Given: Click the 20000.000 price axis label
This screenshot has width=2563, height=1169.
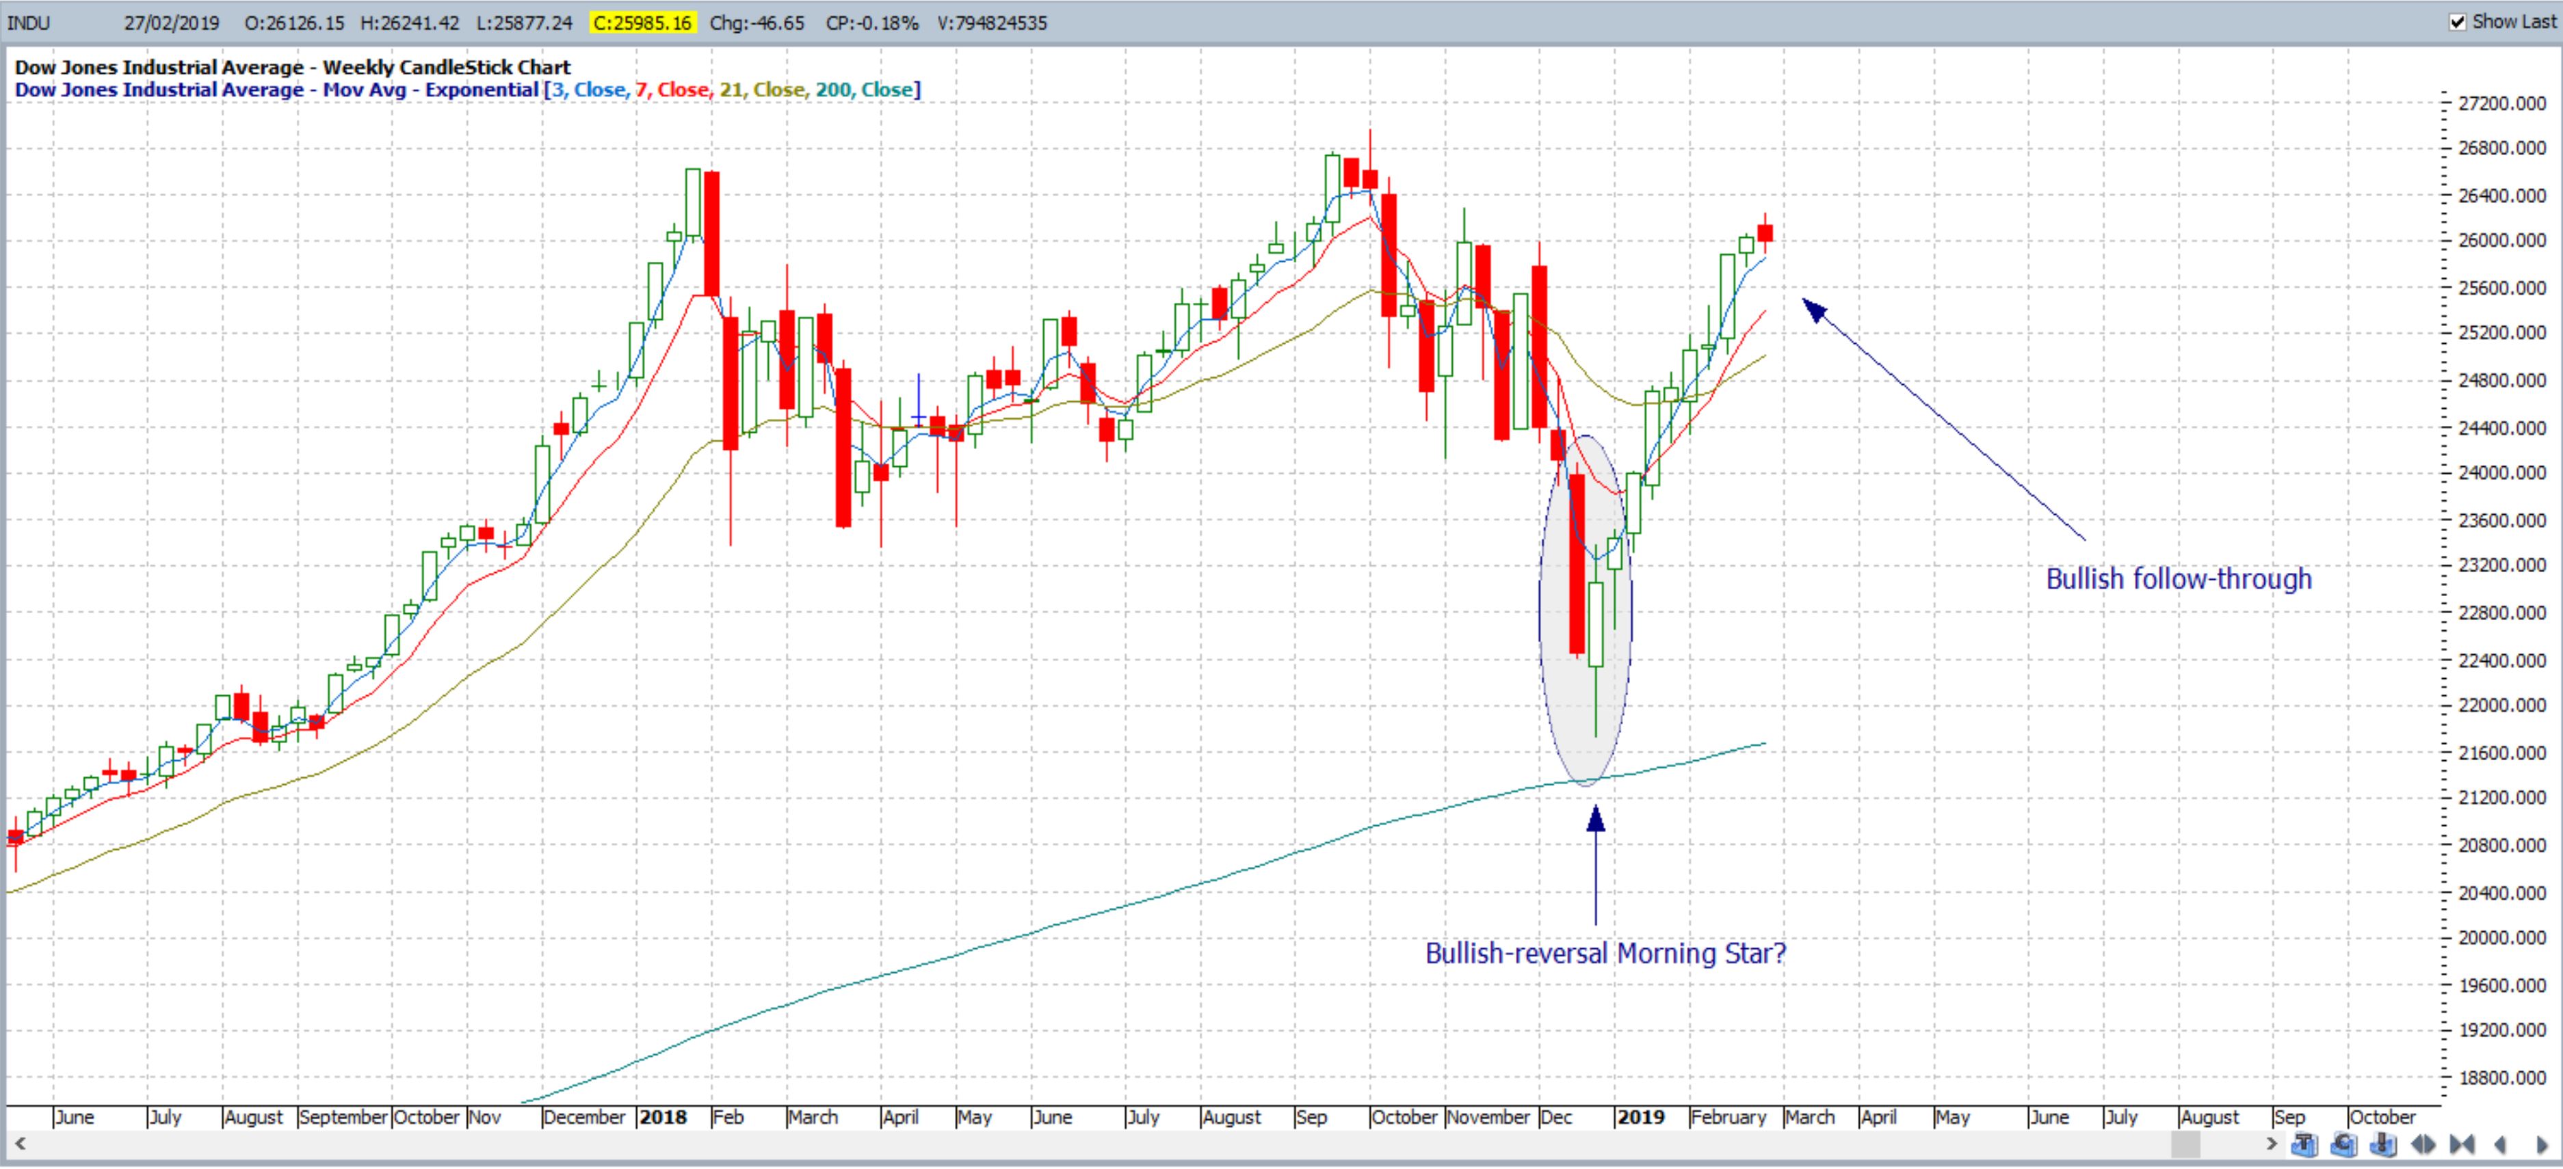Looking at the screenshot, I should (2502, 939).
